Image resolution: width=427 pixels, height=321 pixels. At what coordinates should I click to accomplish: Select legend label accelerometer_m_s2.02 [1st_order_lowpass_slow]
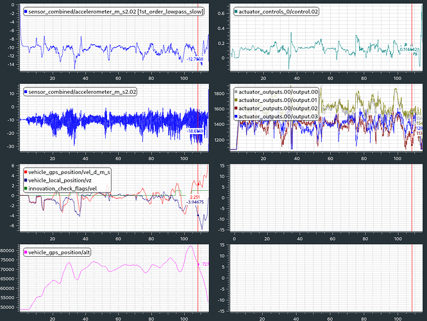(115, 12)
